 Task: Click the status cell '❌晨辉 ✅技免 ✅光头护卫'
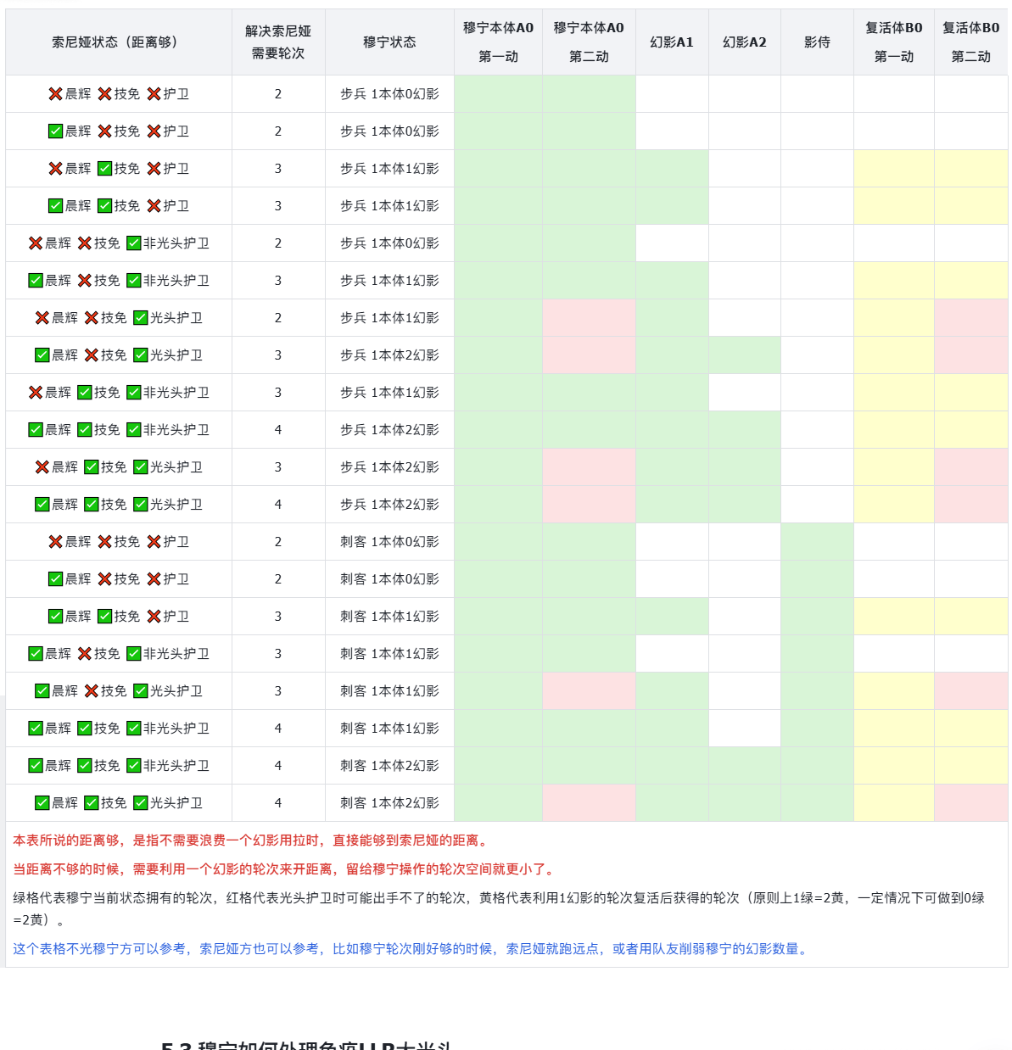[119, 467]
